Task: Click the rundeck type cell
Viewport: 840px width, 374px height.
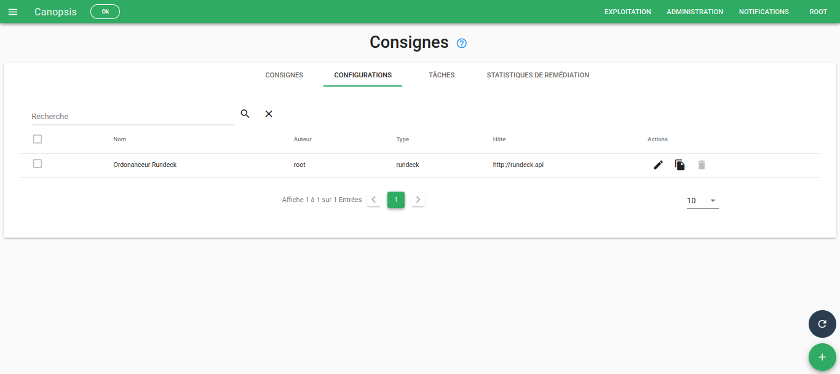Action: (x=408, y=165)
